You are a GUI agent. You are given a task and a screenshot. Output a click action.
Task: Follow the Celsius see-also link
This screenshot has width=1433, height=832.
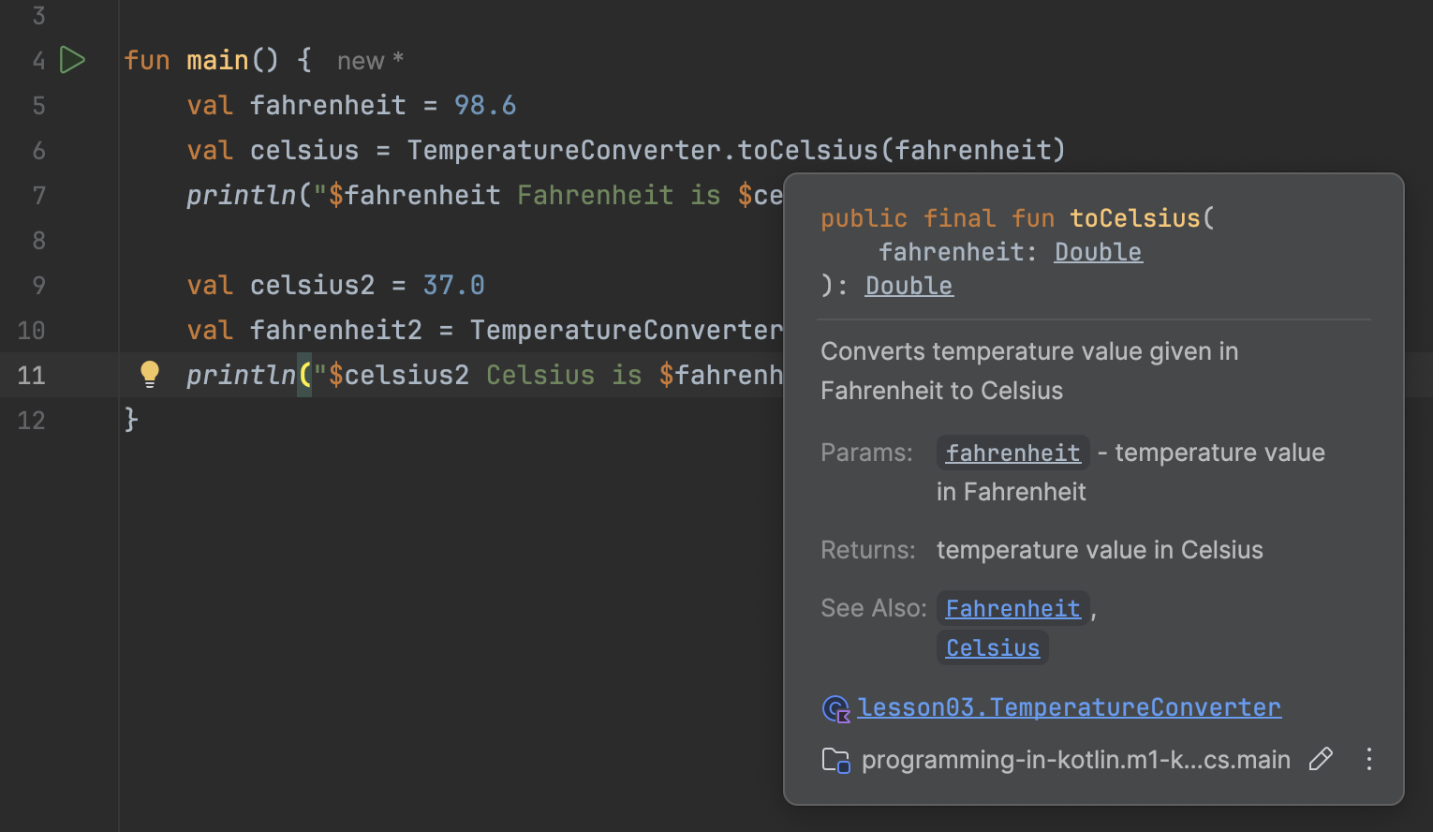pyautogui.click(x=991, y=647)
